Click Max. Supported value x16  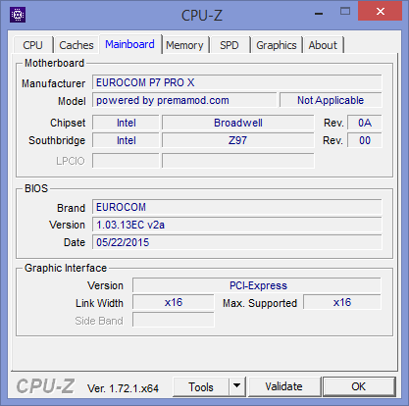pos(342,302)
